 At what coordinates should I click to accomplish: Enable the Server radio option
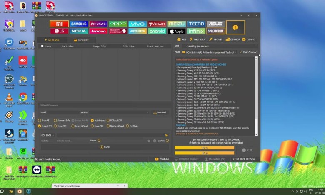[x=99, y=141]
